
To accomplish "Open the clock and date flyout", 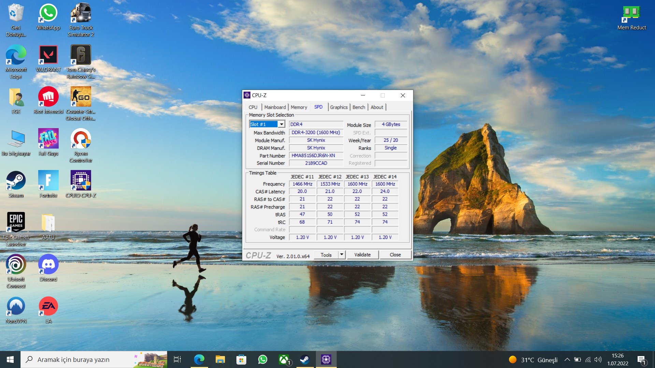I will point(617,359).
